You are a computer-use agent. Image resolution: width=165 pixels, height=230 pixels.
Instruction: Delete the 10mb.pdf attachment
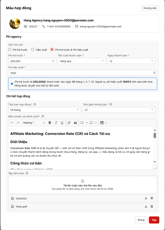pyautogui.click(x=152, y=207)
